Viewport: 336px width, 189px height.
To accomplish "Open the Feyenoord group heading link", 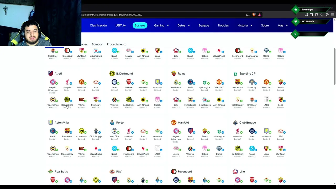I will [x=185, y=172].
